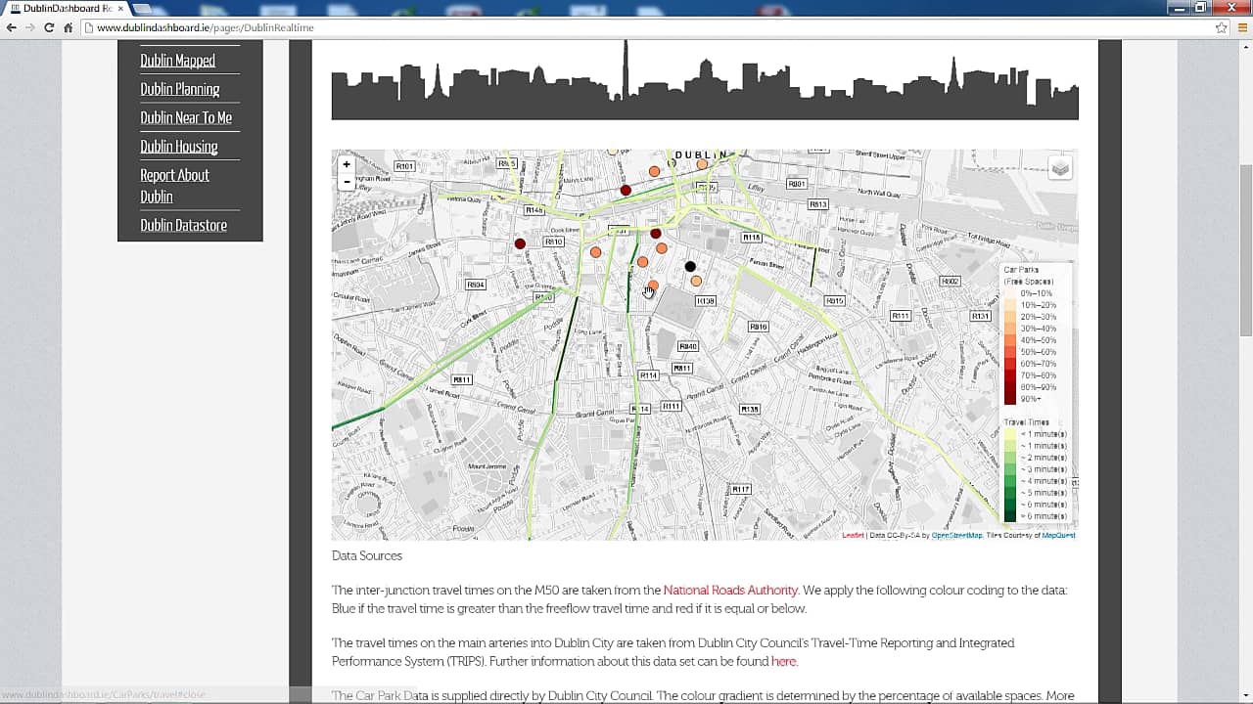Screen dimensions: 1253x704
Task: Follow the National Roads Authority link
Action: point(730,591)
